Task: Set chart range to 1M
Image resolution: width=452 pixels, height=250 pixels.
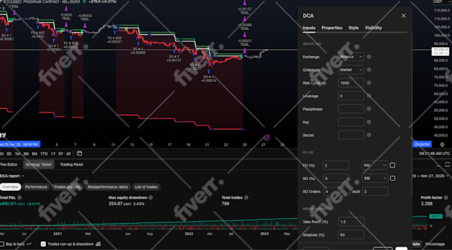Action: pos(17,154)
